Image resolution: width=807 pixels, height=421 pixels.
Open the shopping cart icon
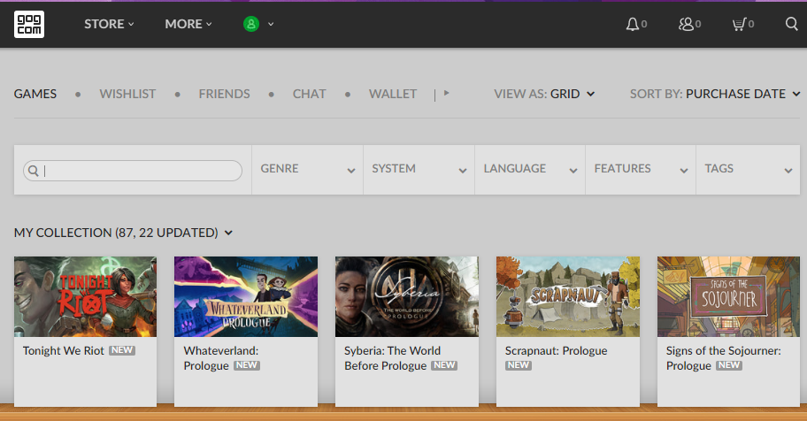(x=739, y=24)
